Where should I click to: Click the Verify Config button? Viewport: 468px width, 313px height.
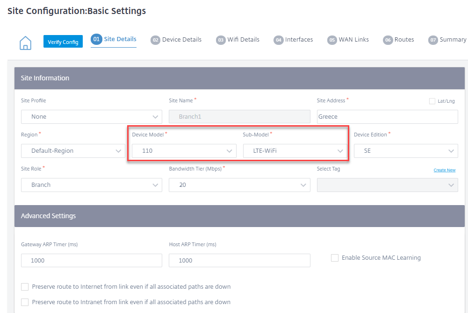63,42
